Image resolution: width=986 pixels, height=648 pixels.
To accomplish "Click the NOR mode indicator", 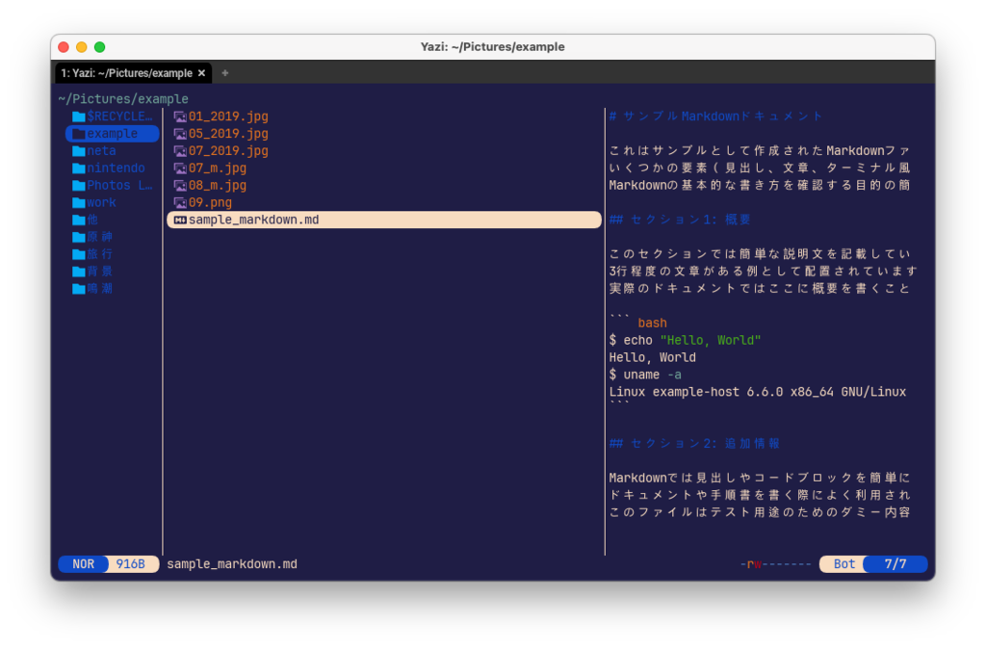I will click(x=83, y=564).
